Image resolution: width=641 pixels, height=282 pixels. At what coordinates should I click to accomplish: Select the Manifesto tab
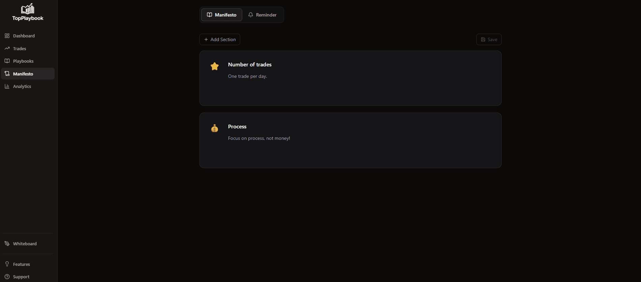(x=221, y=14)
